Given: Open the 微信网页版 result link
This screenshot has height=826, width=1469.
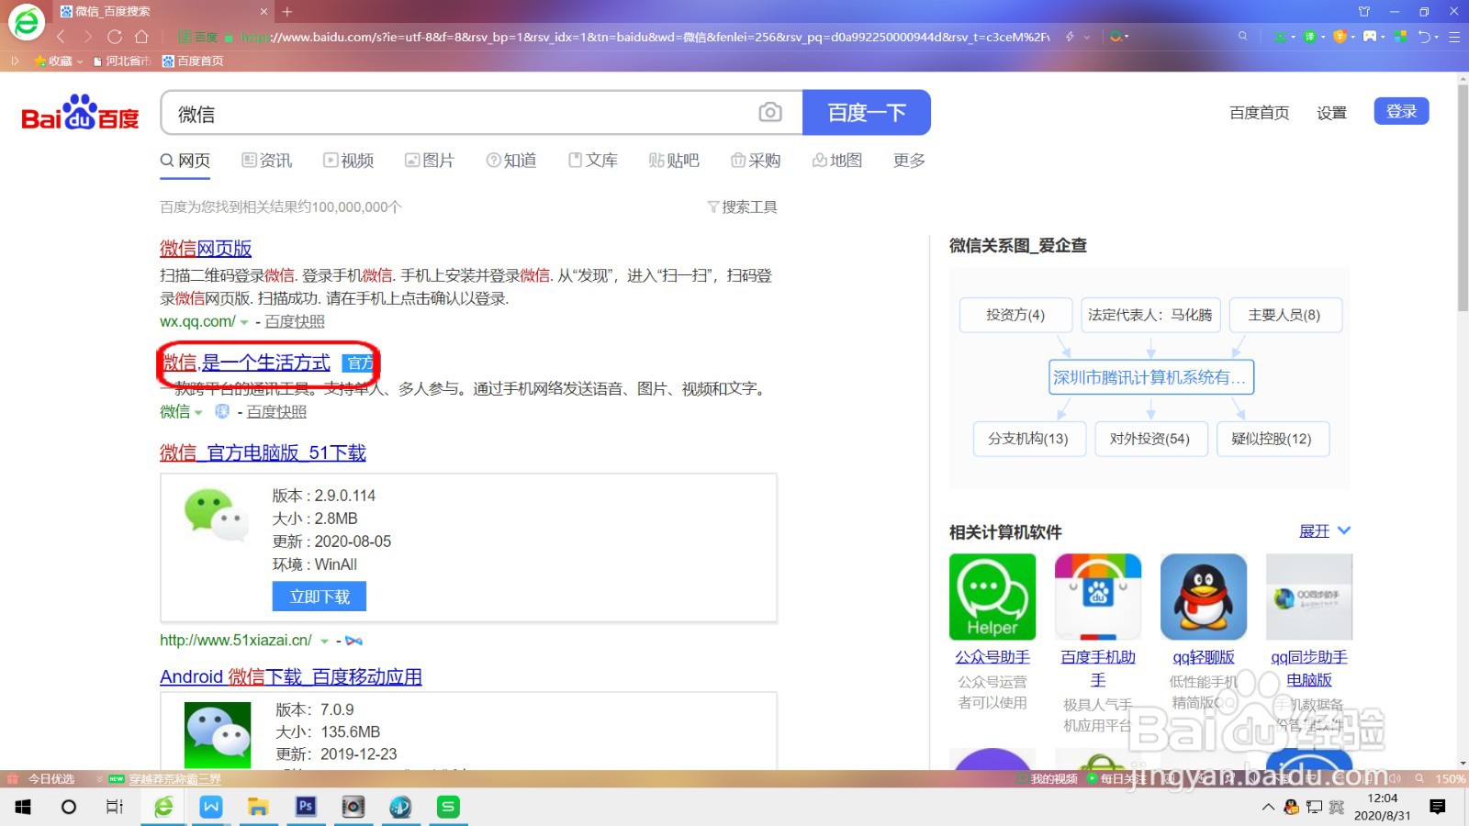Looking at the screenshot, I should click(x=206, y=248).
